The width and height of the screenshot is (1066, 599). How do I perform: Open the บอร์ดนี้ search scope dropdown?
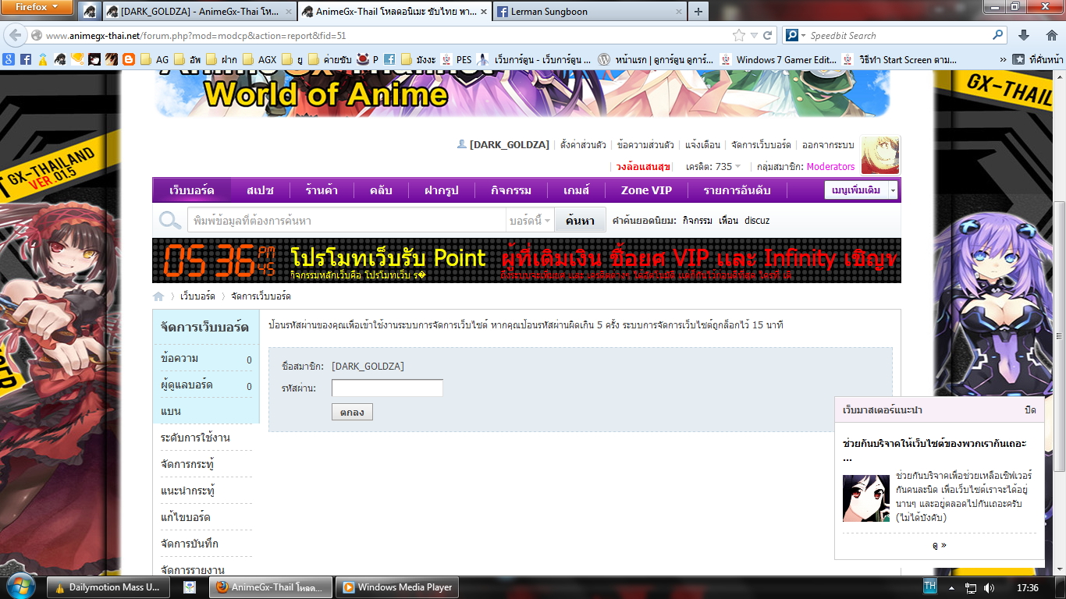coord(530,221)
